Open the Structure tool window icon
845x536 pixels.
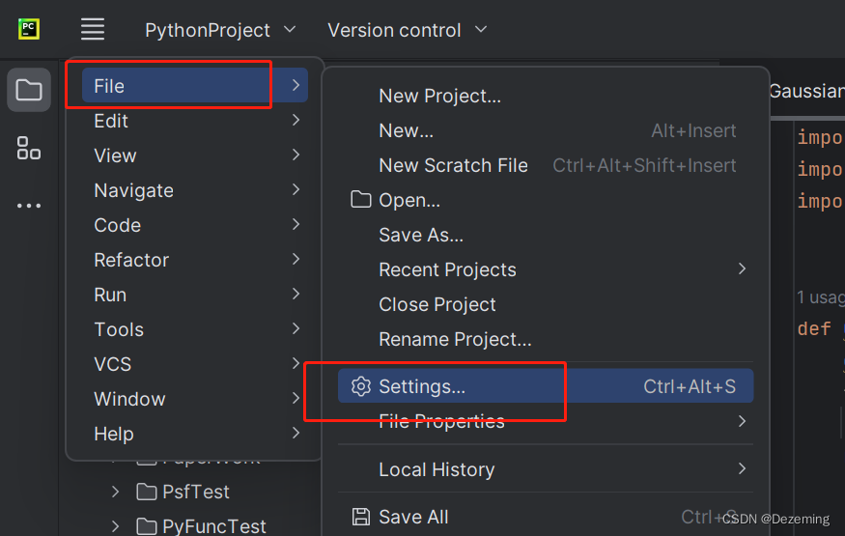click(x=29, y=149)
